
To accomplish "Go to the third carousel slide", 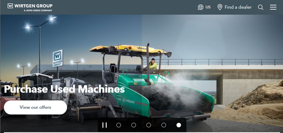I will [149, 125].
